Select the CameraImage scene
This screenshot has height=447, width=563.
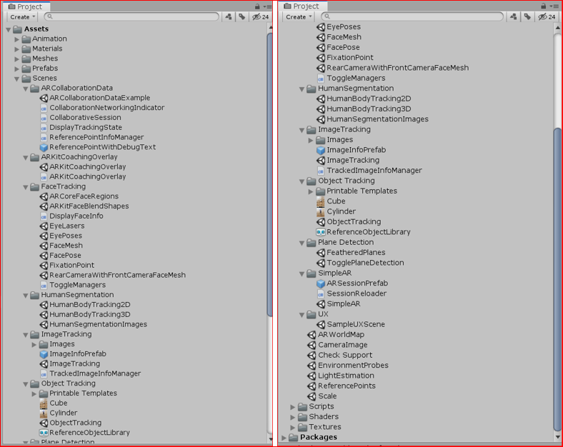(342, 345)
